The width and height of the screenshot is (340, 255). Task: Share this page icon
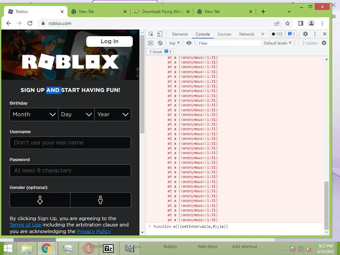277,24
